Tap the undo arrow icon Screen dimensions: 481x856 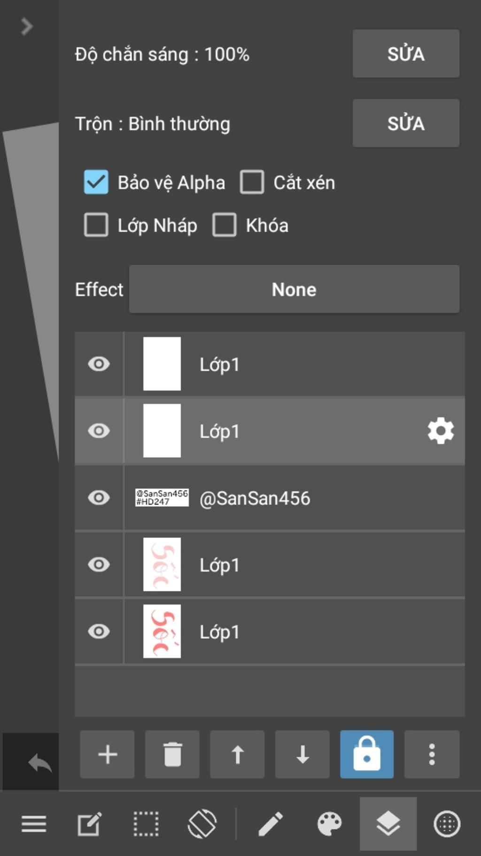tap(39, 763)
